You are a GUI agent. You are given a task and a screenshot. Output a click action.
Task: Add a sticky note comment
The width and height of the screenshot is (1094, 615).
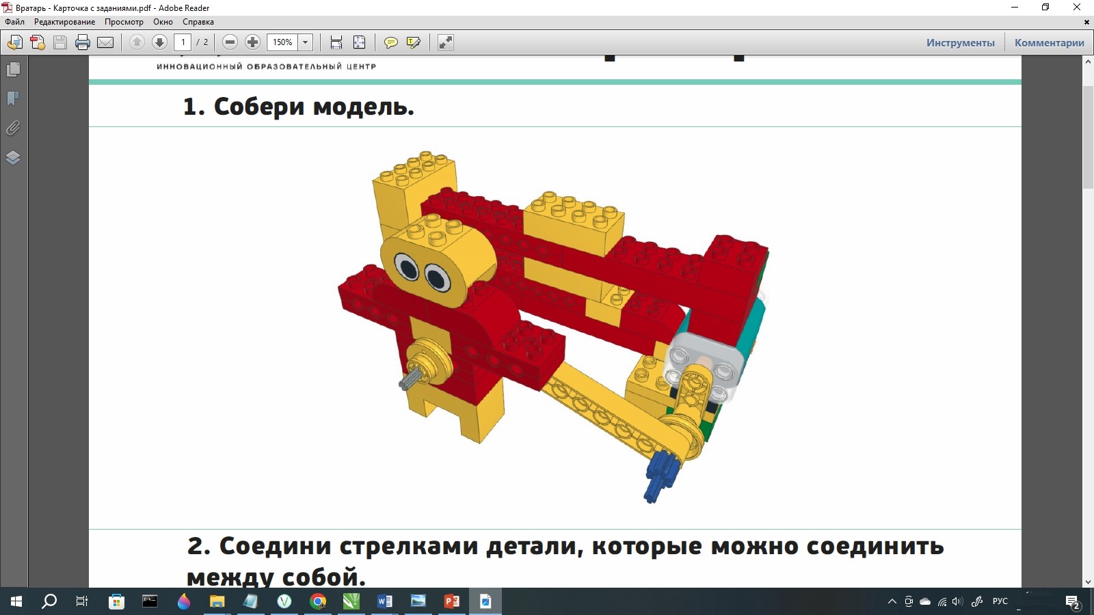390,42
